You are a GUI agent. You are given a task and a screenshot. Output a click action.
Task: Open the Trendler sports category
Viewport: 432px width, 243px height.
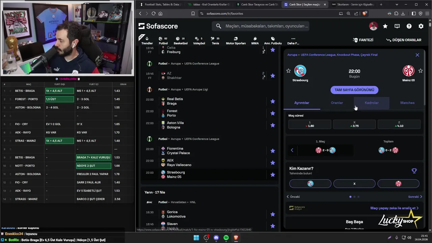point(147,40)
